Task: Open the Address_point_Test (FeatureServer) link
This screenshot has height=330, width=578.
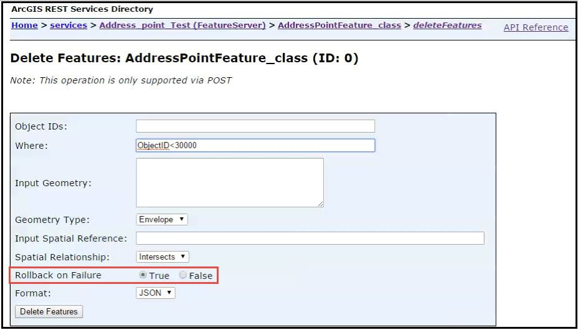Action: 182,26
